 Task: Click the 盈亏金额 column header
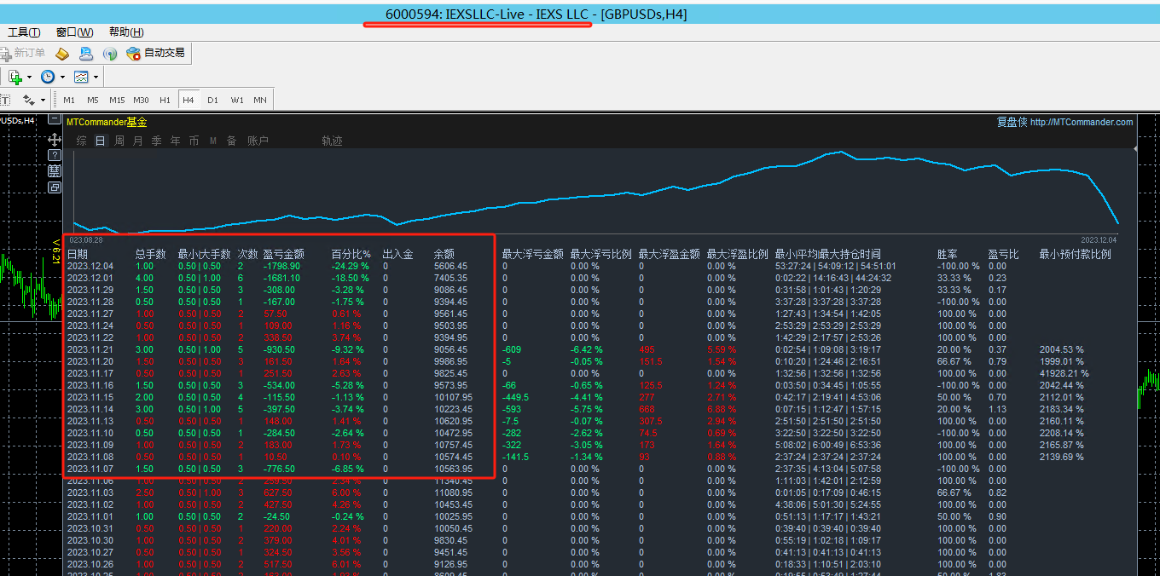coord(283,254)
